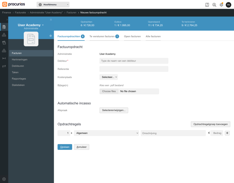
Task: Select the transfer arrows icon in left rail
Action: pyautogui.click(x=4, y=66)
